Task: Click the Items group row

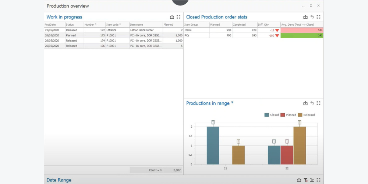Action: point(254,30)
